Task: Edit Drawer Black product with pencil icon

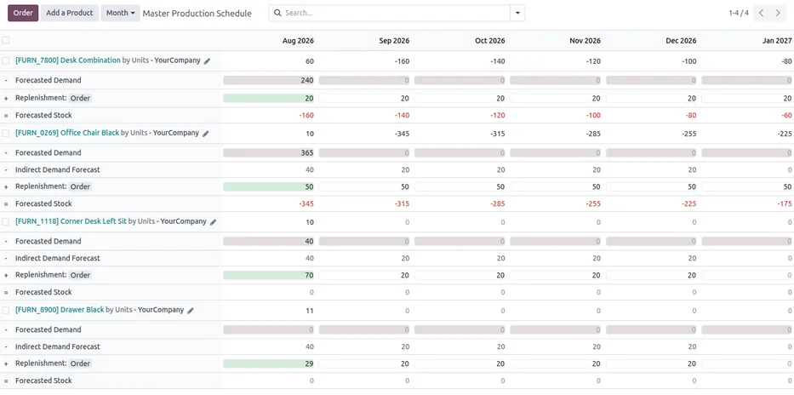Action: click(x=191, y=311)
